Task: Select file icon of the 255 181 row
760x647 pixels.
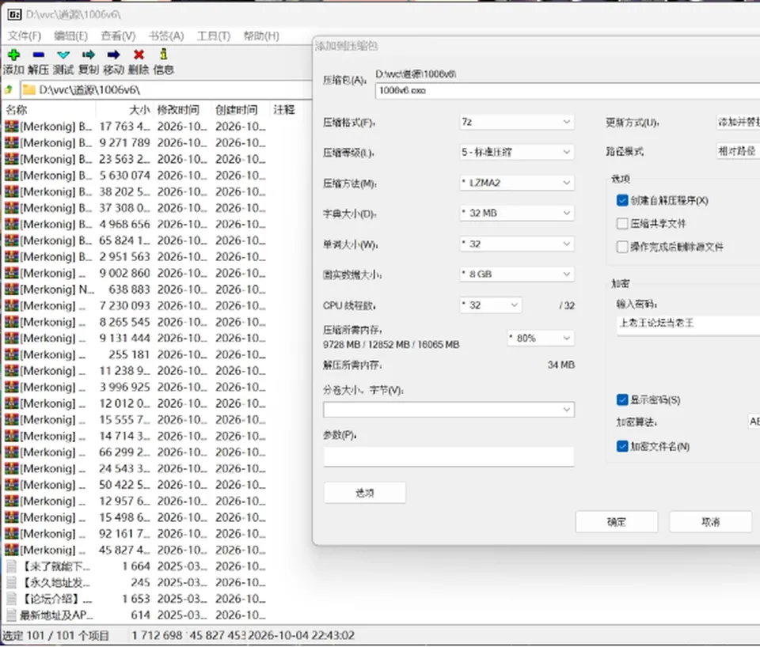Action: [12, 354]
